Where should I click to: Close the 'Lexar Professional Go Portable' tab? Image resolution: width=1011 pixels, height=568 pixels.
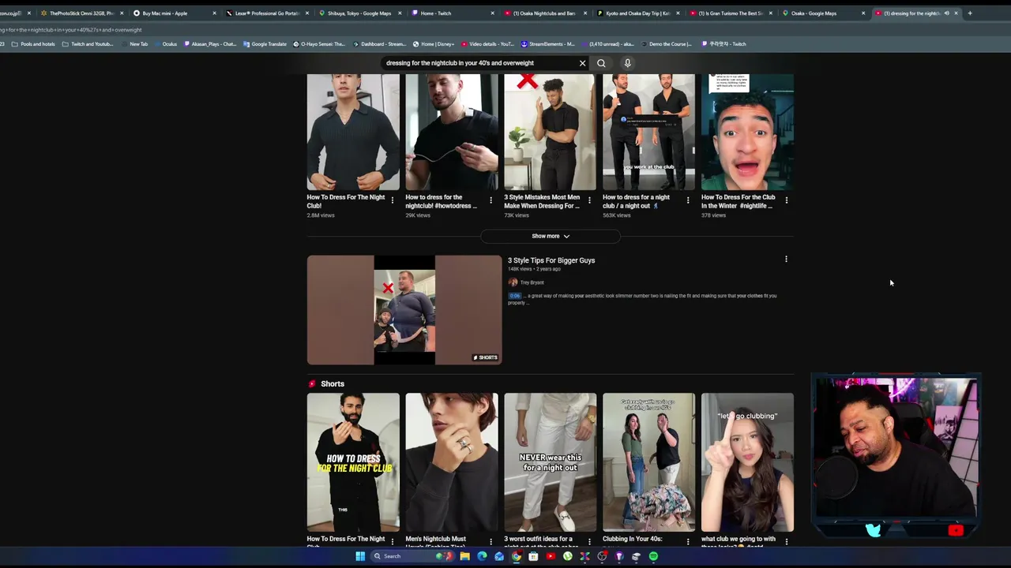(x=306, y=13)
